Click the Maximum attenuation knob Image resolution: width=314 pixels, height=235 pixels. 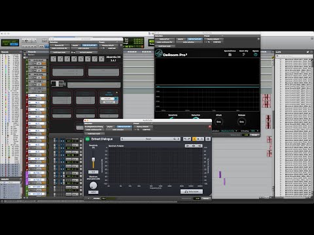(x=94, y=185)
